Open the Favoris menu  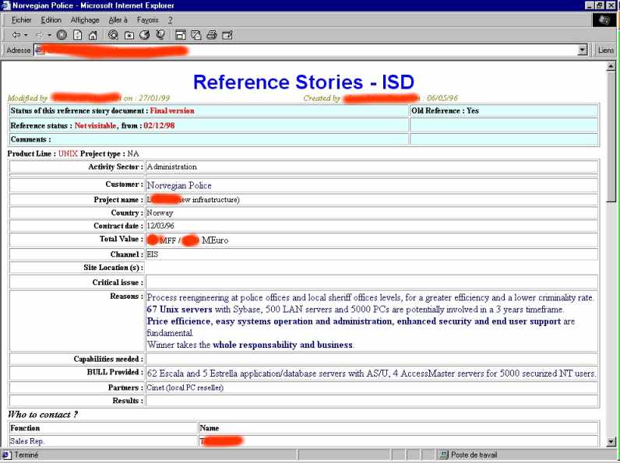tap(147, 19)
